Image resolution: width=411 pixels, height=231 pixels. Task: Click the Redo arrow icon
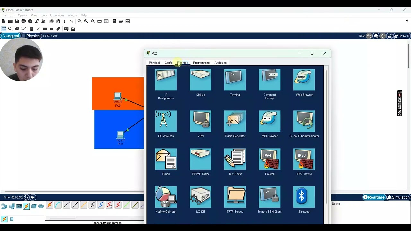pos(71,21)
